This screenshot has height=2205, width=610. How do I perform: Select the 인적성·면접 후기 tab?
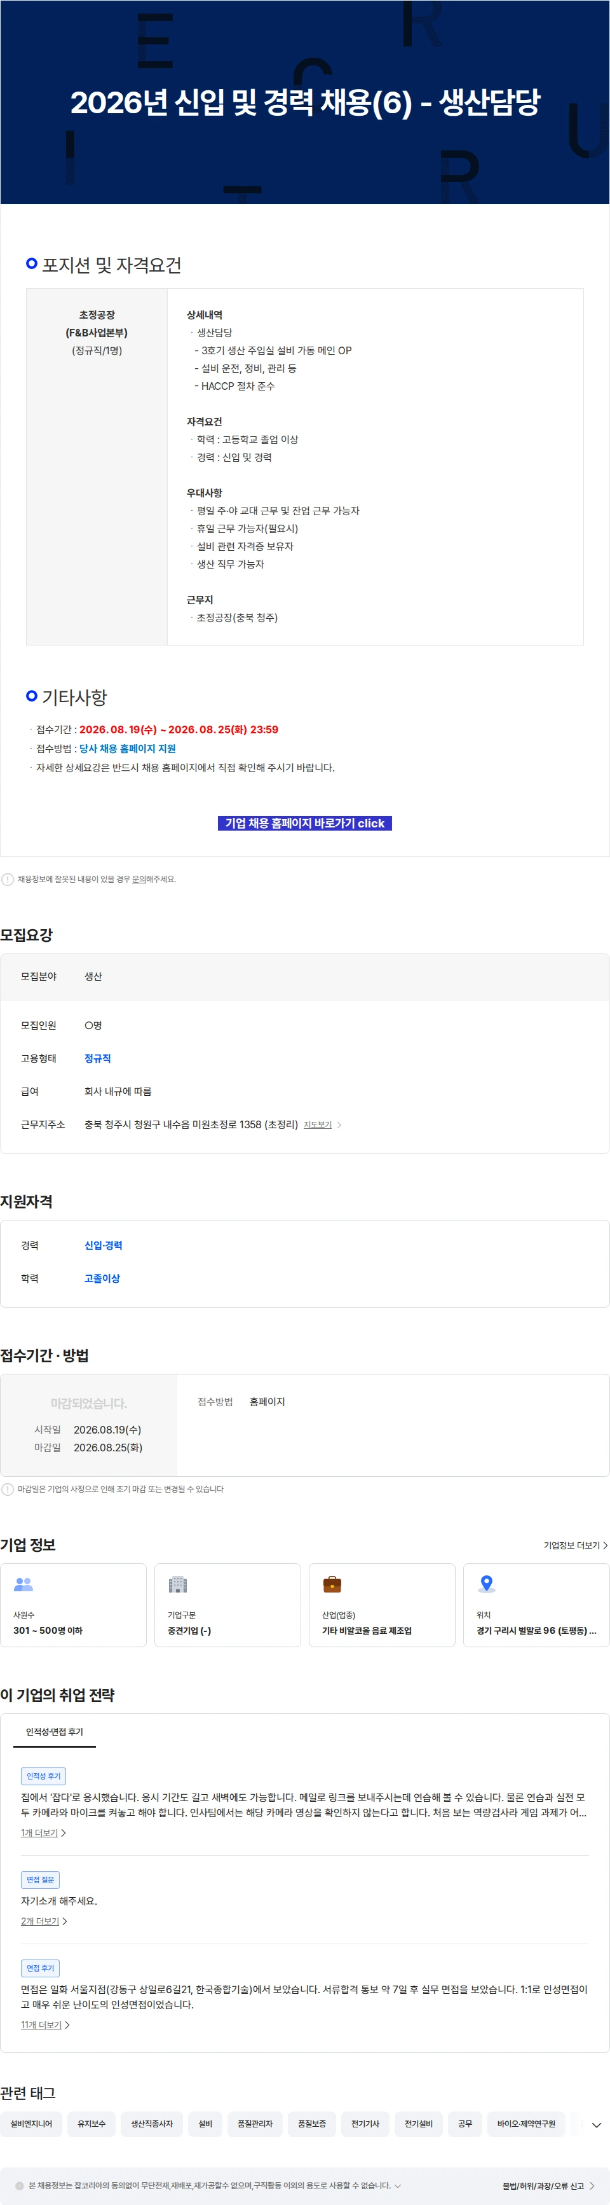pyautogui.click(x=54, y=1732)
